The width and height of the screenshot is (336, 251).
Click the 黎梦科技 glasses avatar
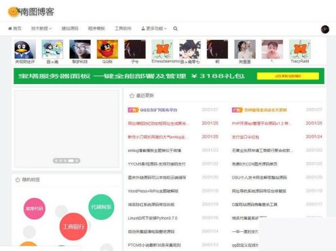[x=80, y=49]
